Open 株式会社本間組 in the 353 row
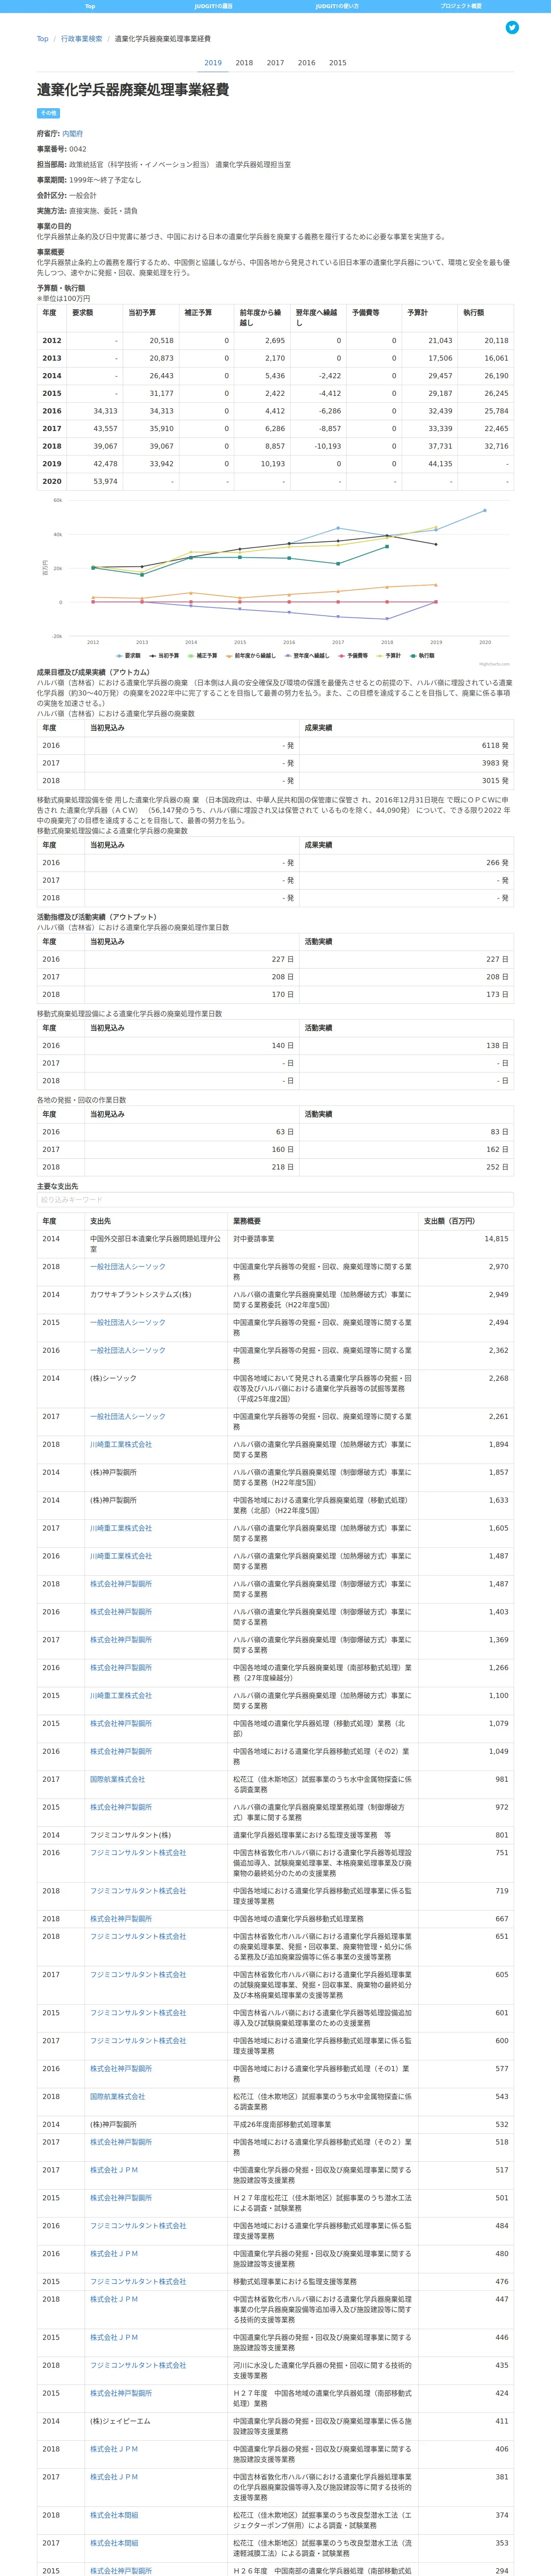 click(114, 2544)
